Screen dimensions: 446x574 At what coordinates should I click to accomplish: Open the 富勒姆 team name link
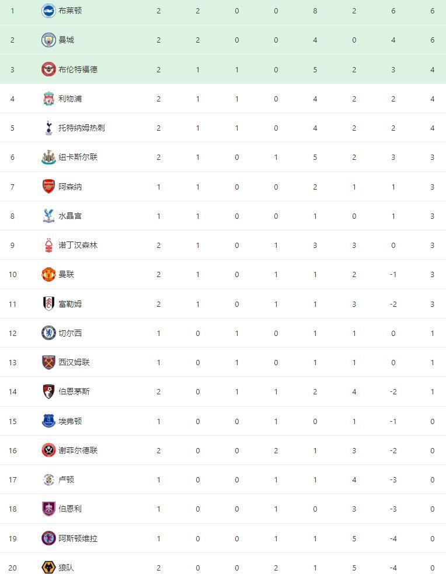70,304
